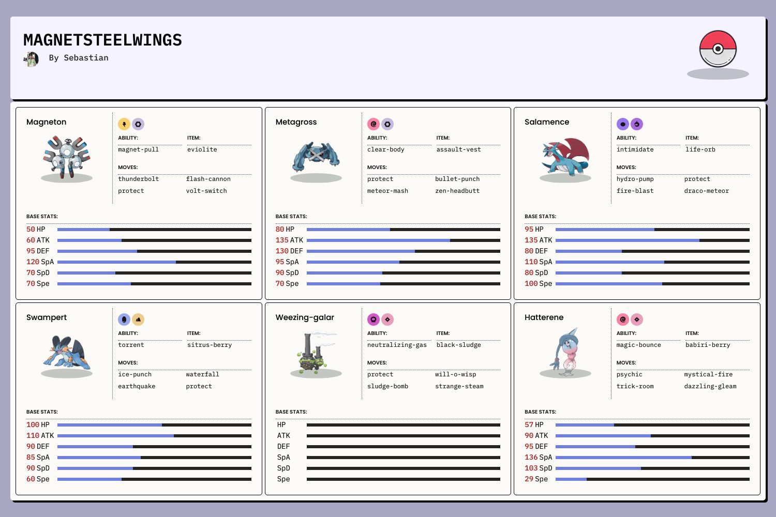Click Metagross's ATK stat bar
Screen dimensions: 776x517
(x=403, y=240)
